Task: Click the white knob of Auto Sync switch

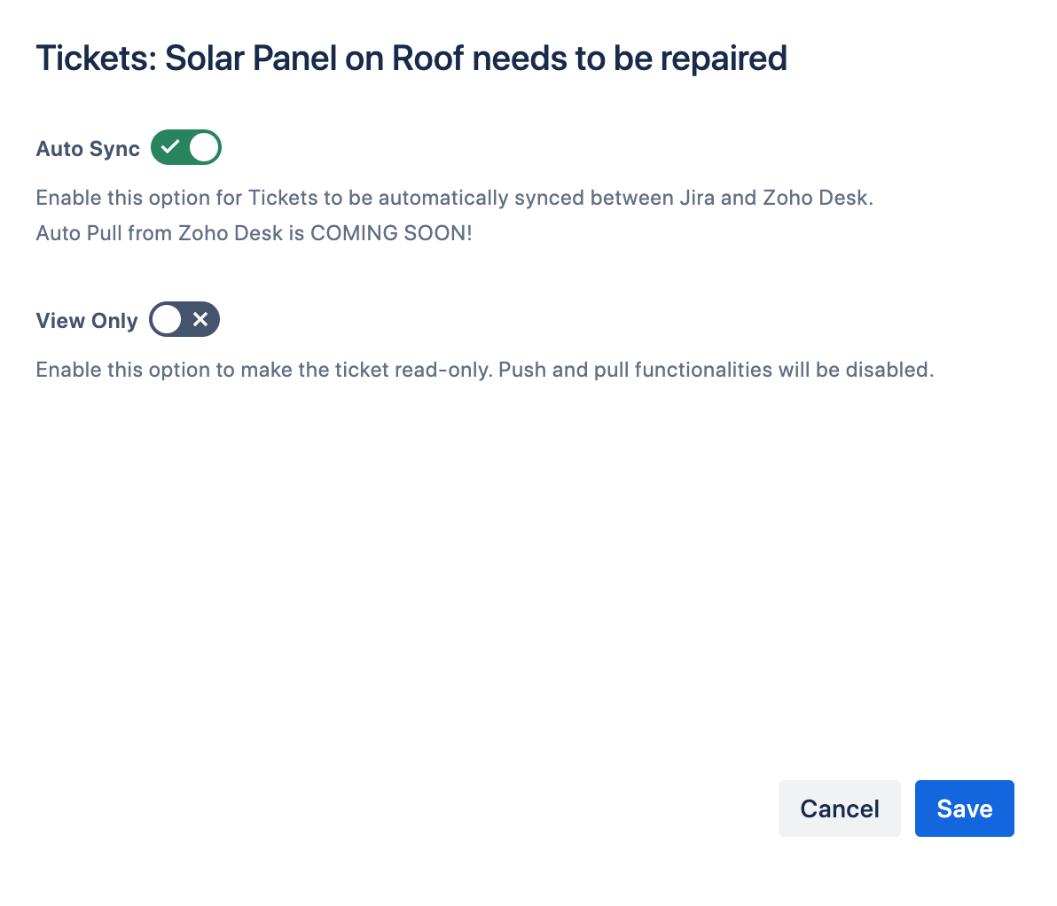Action: click(x=204, y=147)
